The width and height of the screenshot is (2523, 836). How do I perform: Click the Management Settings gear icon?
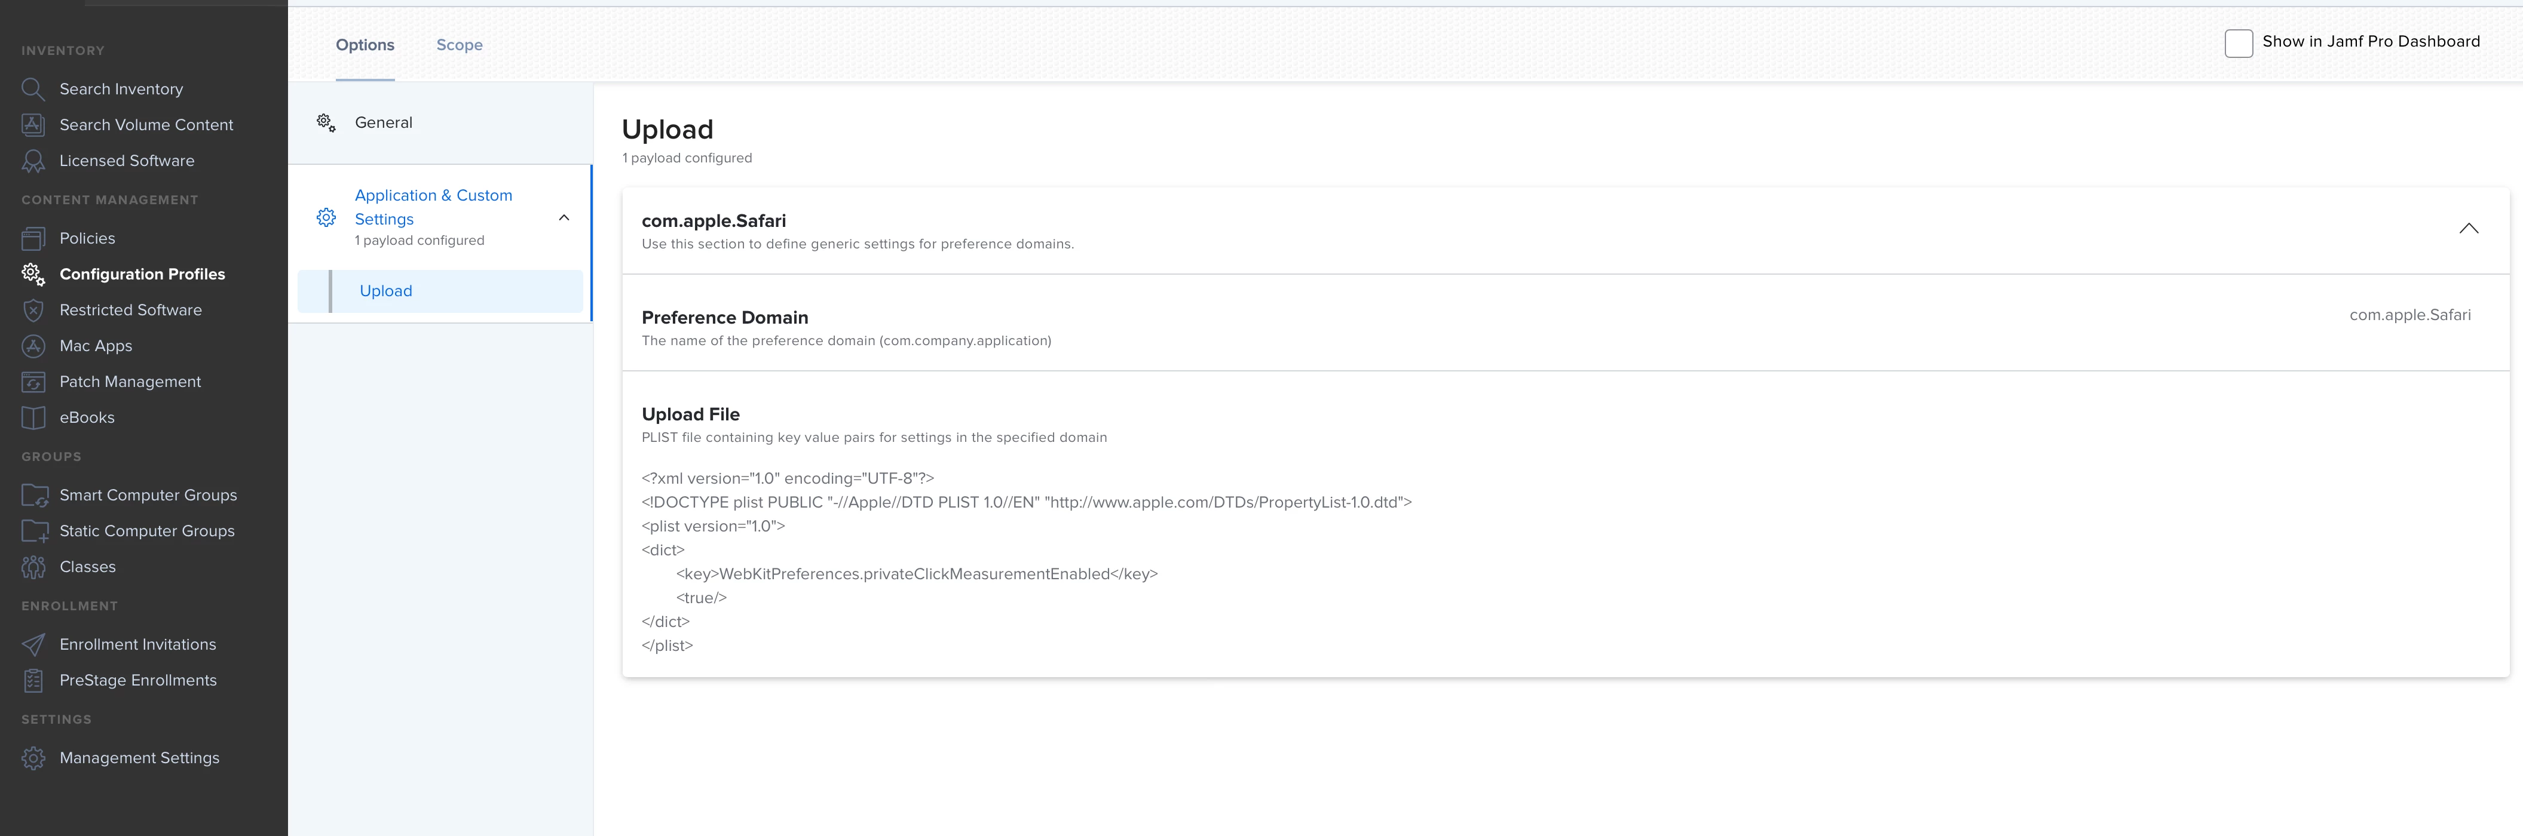[33, 758]
